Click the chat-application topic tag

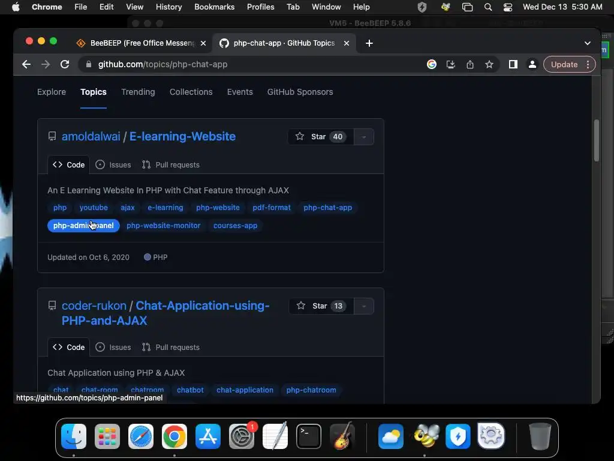[x=245, y=390]
